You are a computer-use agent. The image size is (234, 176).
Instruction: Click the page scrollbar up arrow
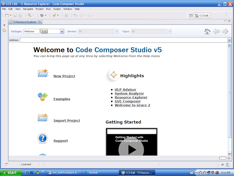(230, 45)
